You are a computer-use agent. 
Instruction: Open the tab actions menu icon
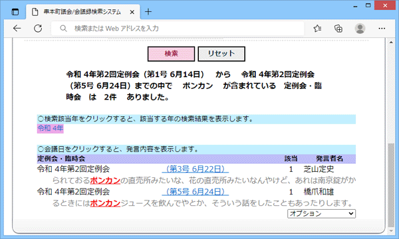(15, 12)
